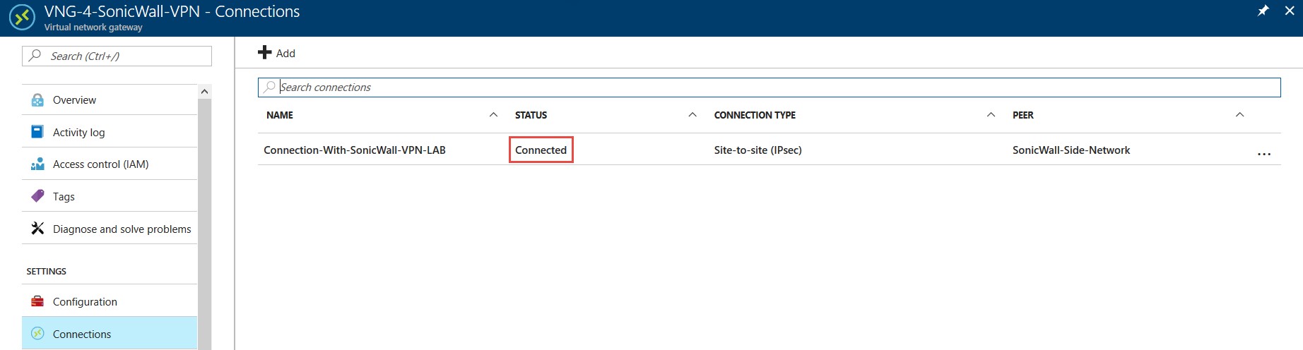
Task: Click the sidebar scrollbar up arrow
Action: tap(204, 92)
